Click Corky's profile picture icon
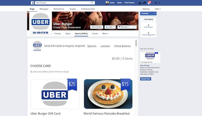The width and height of the screenshot is (202, 116). [x=107, y=3]
